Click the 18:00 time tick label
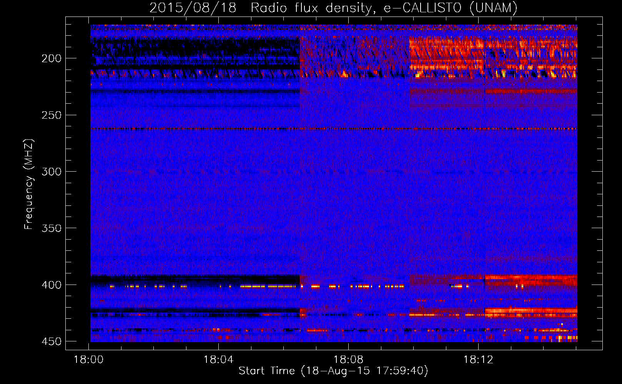This screenshot has width=622, height=384. click(x=89, y=360)
